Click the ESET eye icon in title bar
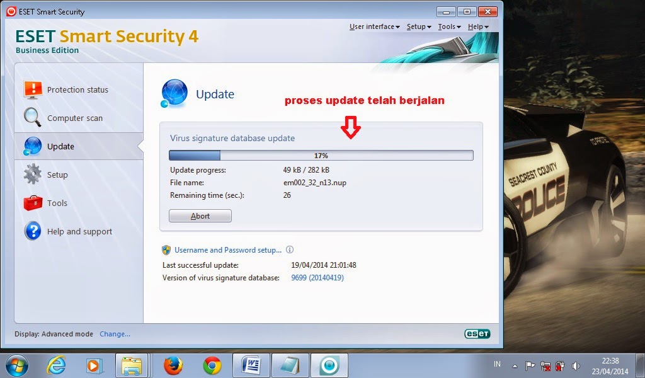 coord(11,11)
